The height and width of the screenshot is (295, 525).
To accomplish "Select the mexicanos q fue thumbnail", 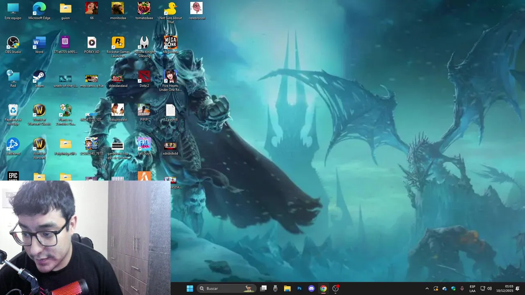I will click(x=92, y=81).
